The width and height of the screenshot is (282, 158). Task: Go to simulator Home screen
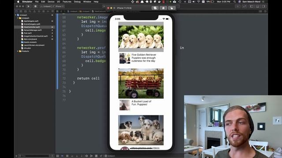[x=163, y=8]
